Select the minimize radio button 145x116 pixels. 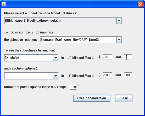37,32
